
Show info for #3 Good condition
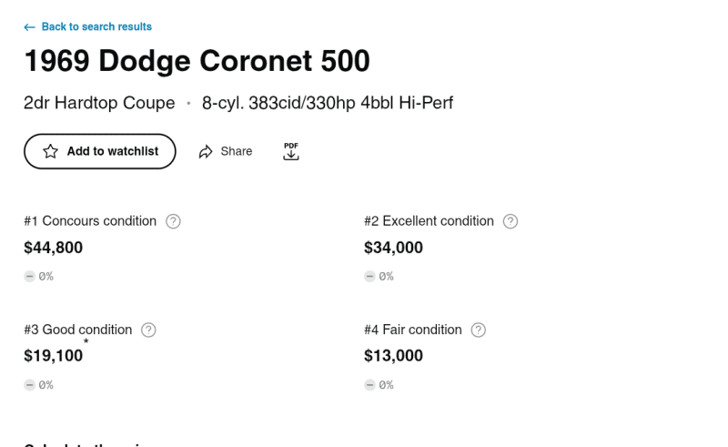click(148, 330)
